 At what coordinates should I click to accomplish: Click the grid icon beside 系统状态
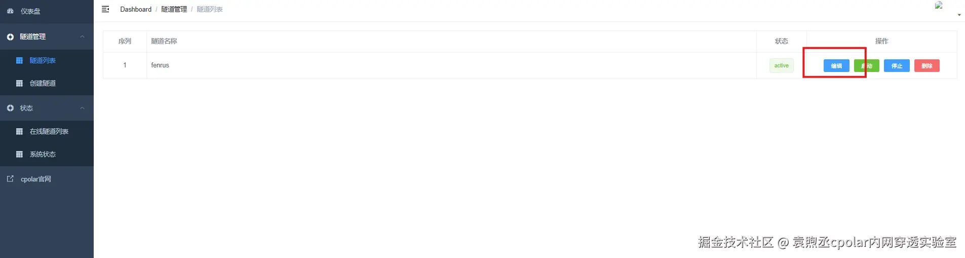pyautogui.click(x=19, y=154)
